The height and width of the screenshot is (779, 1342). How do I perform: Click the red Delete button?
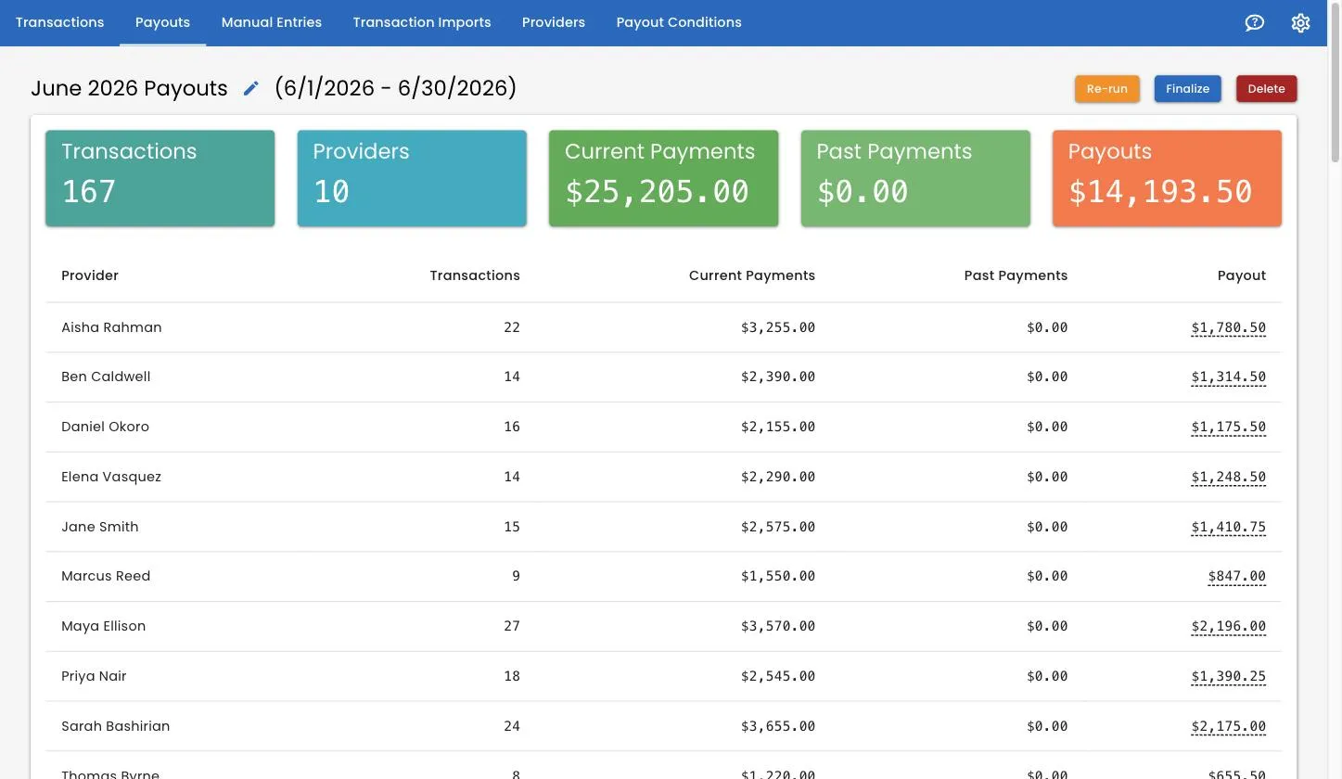(1266, 89)
